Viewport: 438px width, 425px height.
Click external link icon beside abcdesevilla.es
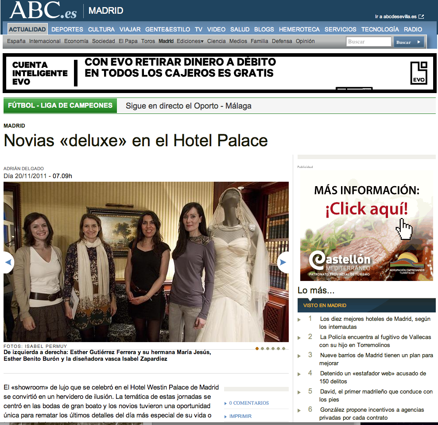pos(421,17)
